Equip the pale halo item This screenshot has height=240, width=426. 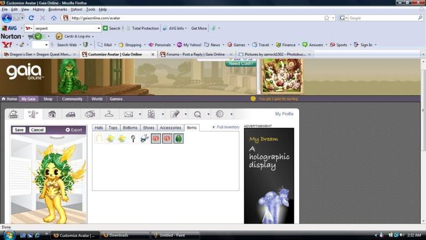coord(99,138)
